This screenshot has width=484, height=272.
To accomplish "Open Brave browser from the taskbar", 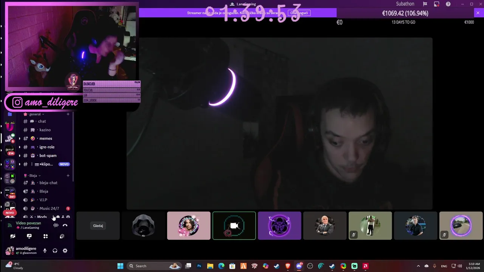I will 288,266.
